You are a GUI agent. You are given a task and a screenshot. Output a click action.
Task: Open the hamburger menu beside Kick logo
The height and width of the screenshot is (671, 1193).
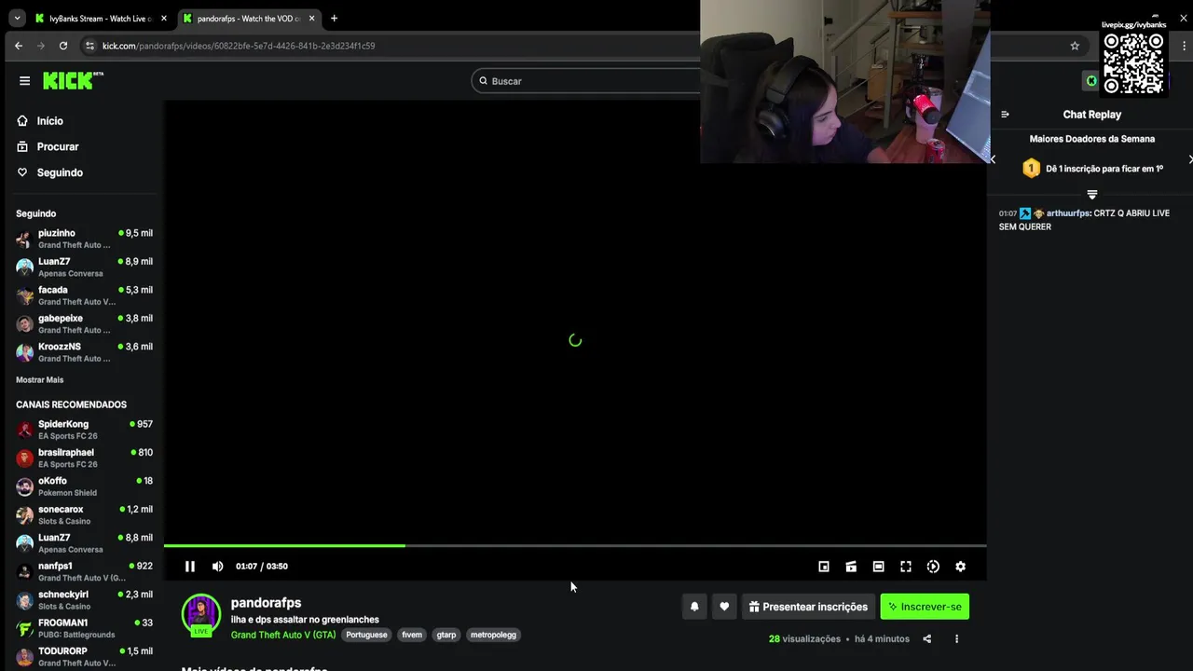pos(24,81)
